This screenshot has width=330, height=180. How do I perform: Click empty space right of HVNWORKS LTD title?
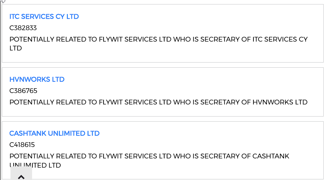coord(191,79)
